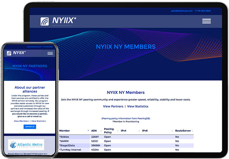Click ASN value 396984
The height and width of the screenshot is (159, 229).
click(96, 145)
